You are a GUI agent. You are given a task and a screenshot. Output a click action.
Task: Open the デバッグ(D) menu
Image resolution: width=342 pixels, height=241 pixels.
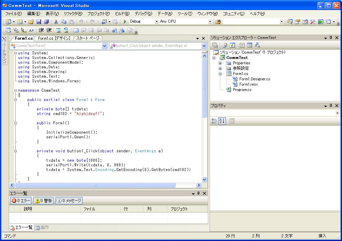tap(143, 13)
